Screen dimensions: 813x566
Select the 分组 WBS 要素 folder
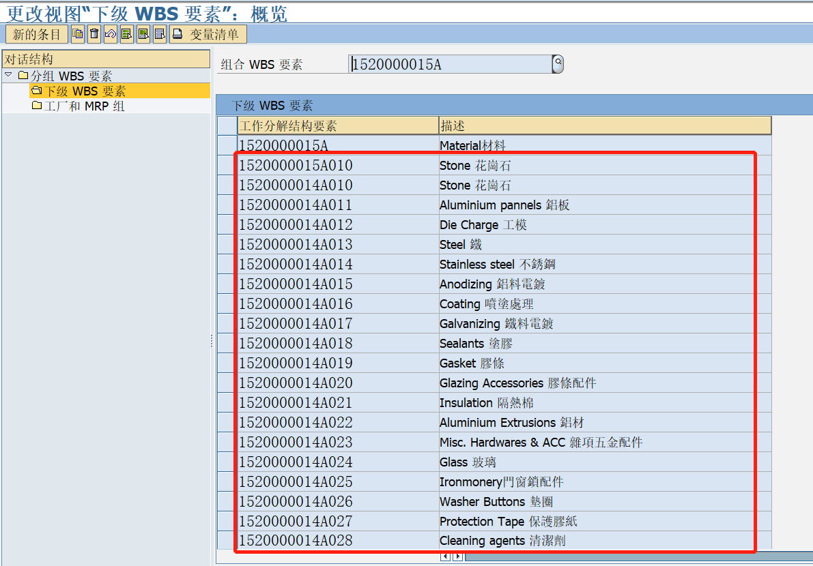point(66,76)
